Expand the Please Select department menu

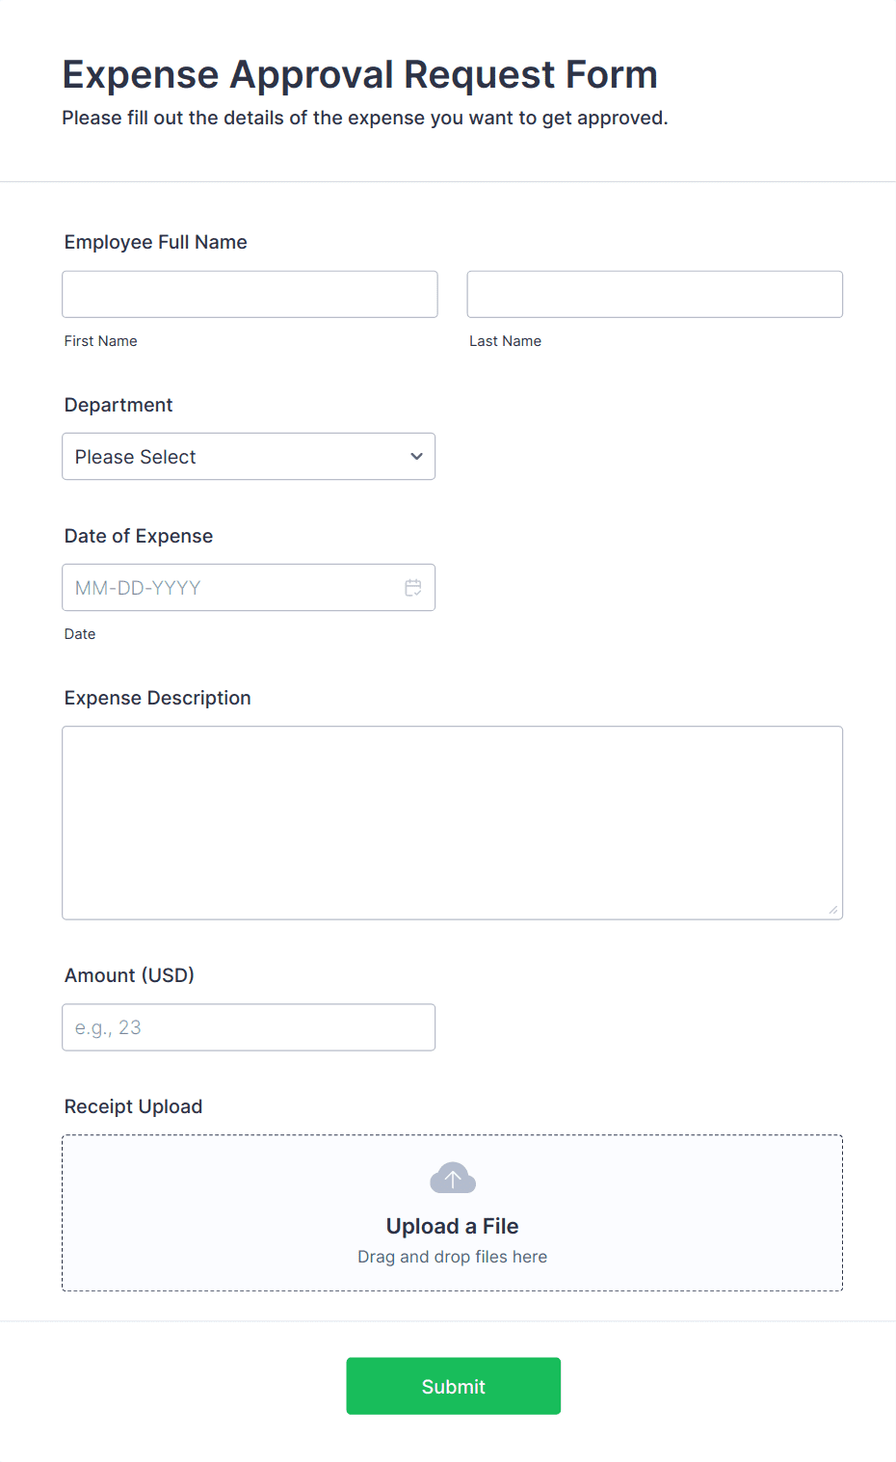point(249,456)
